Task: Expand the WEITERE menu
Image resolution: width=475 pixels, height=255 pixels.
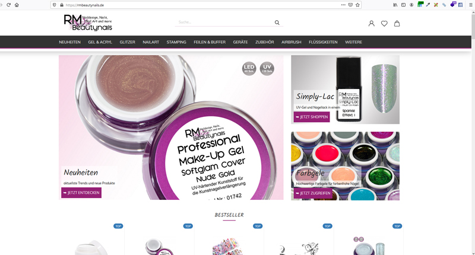Action: [353, 42]
